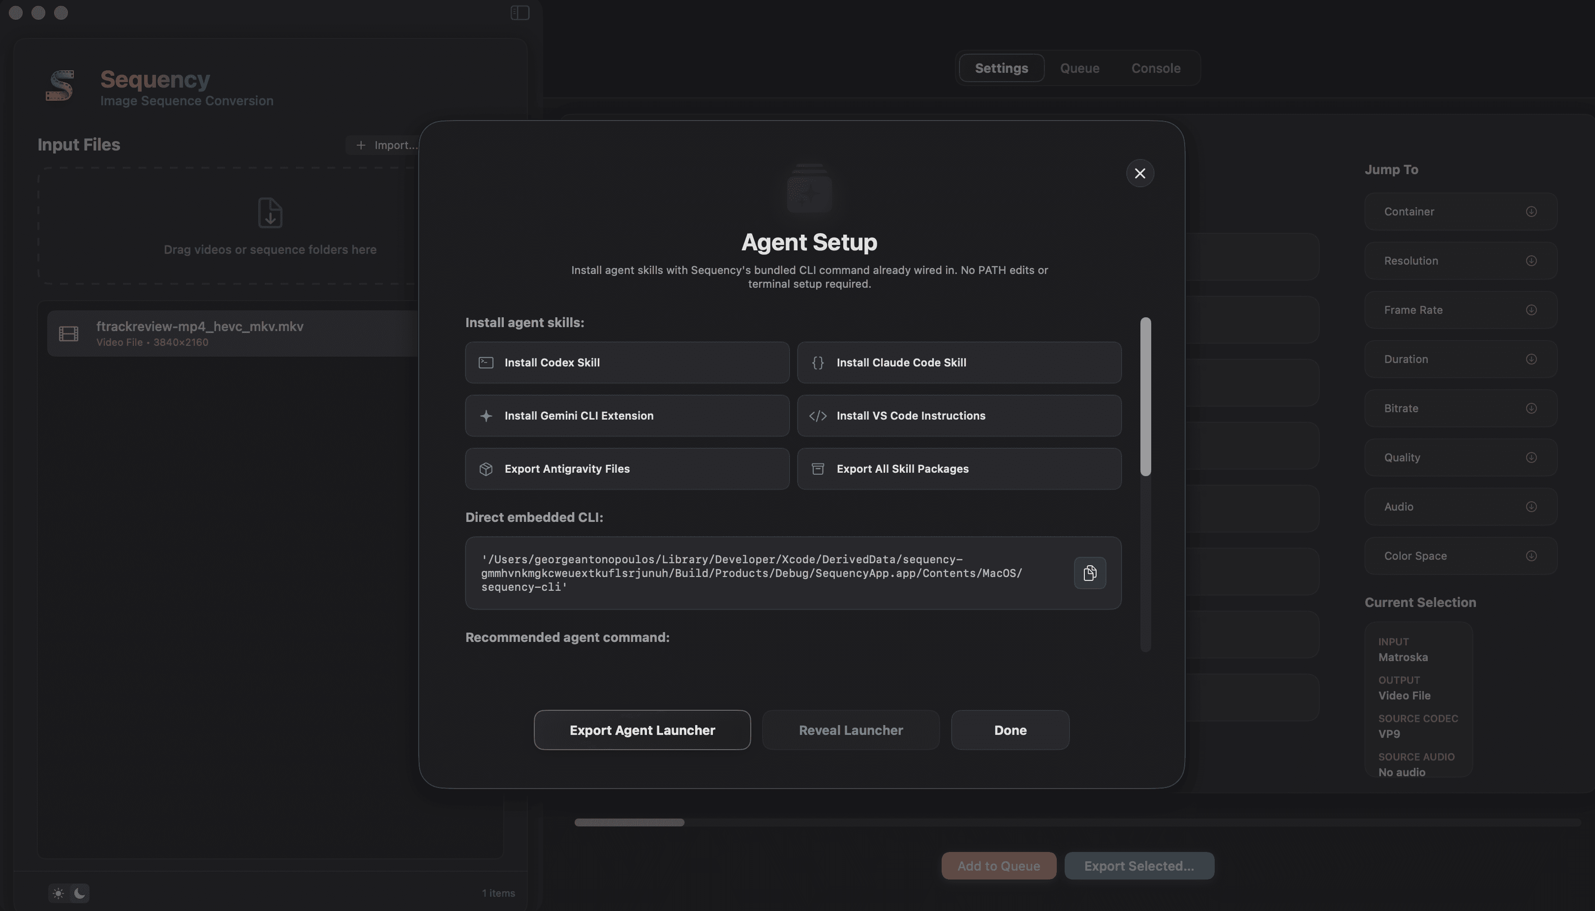The image size is (1595, 911).
Task: Click the down-arrow icon on the Duration row
Action: tap(1531, 359)
